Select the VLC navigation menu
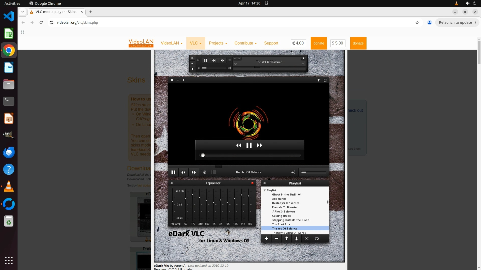 click(196, 43)
